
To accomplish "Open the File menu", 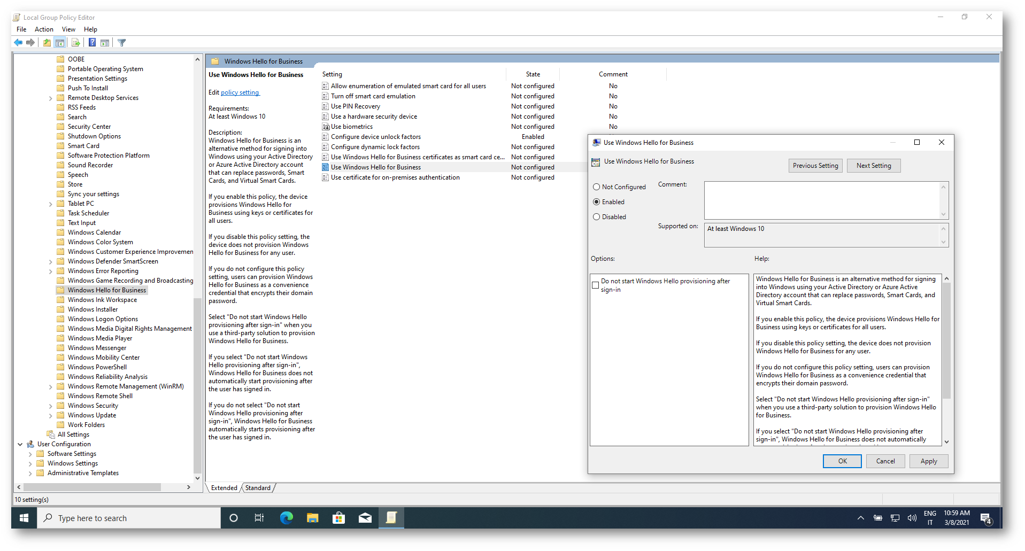I will click(x=21, y=29).
